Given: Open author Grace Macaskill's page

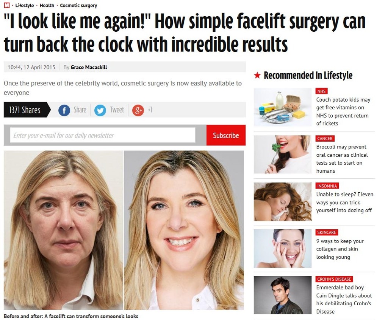Looking at the screenshot, I should [x=89, y=67].
